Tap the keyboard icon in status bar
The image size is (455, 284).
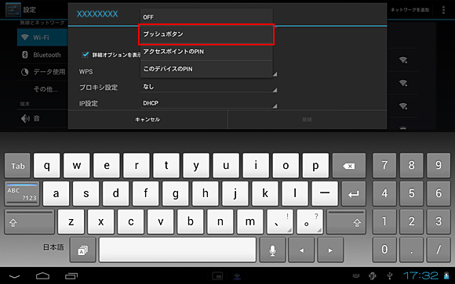(355, 276)
